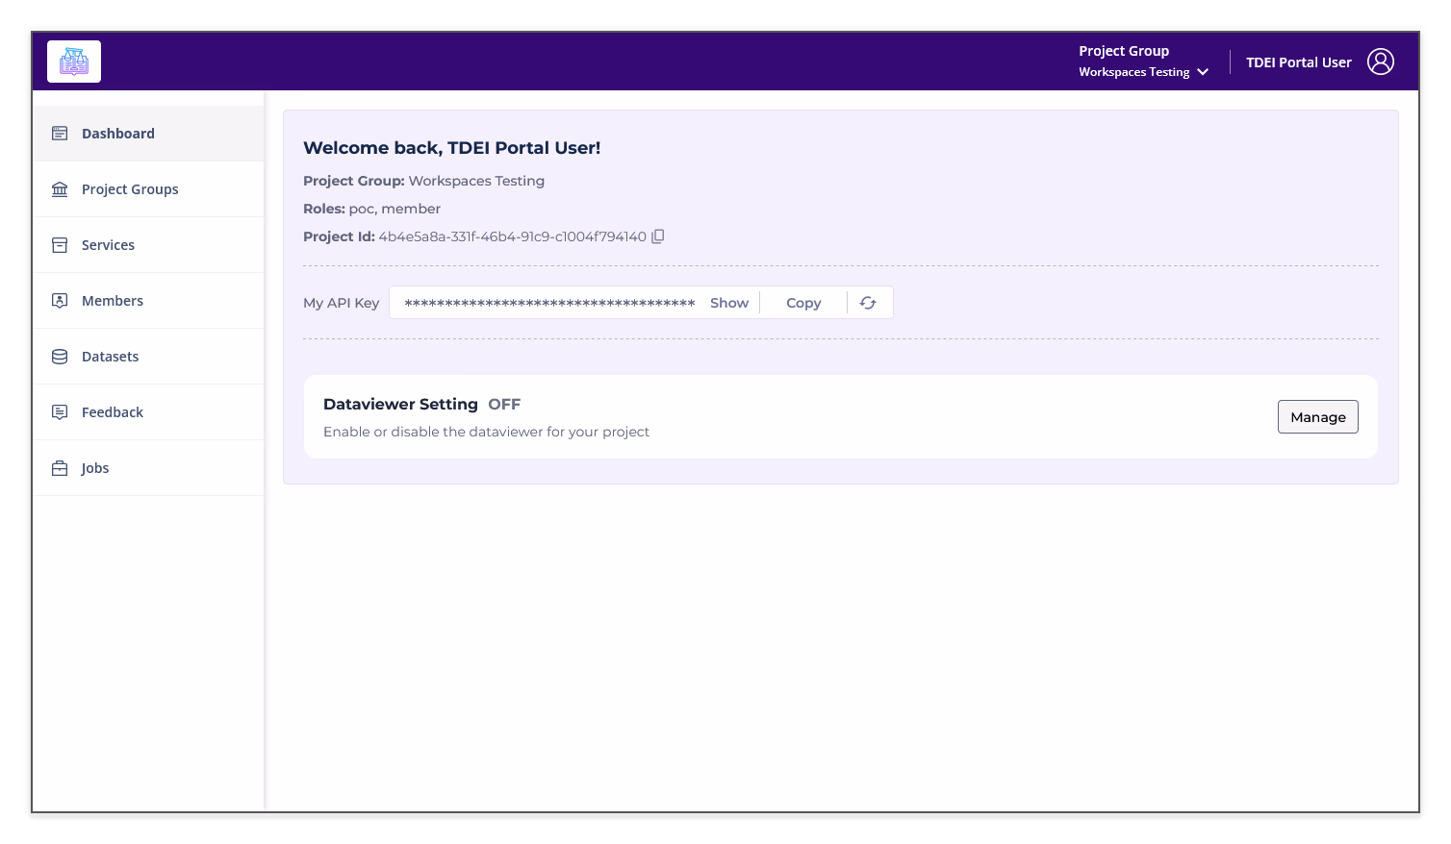Click 'Project Group: Workspaces Testing' text

424,181
